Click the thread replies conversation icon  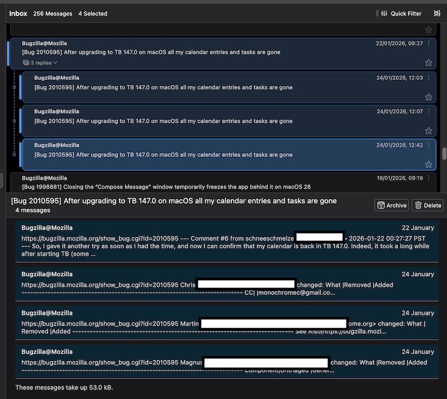[26, 63]
